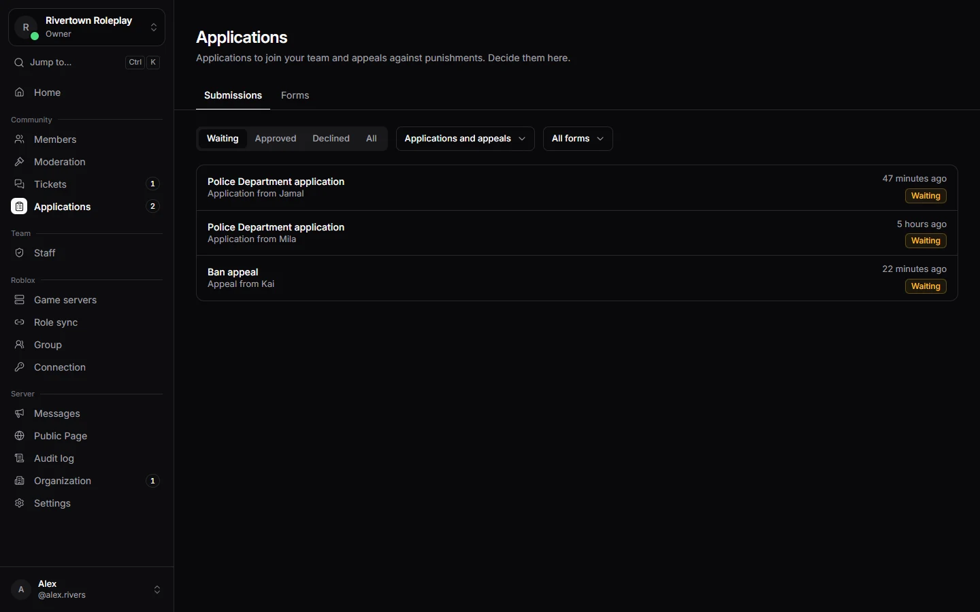Viewport: 980px width, 612px height.
Task: Open Mila's Police Department application
Action: coord(577,233)
